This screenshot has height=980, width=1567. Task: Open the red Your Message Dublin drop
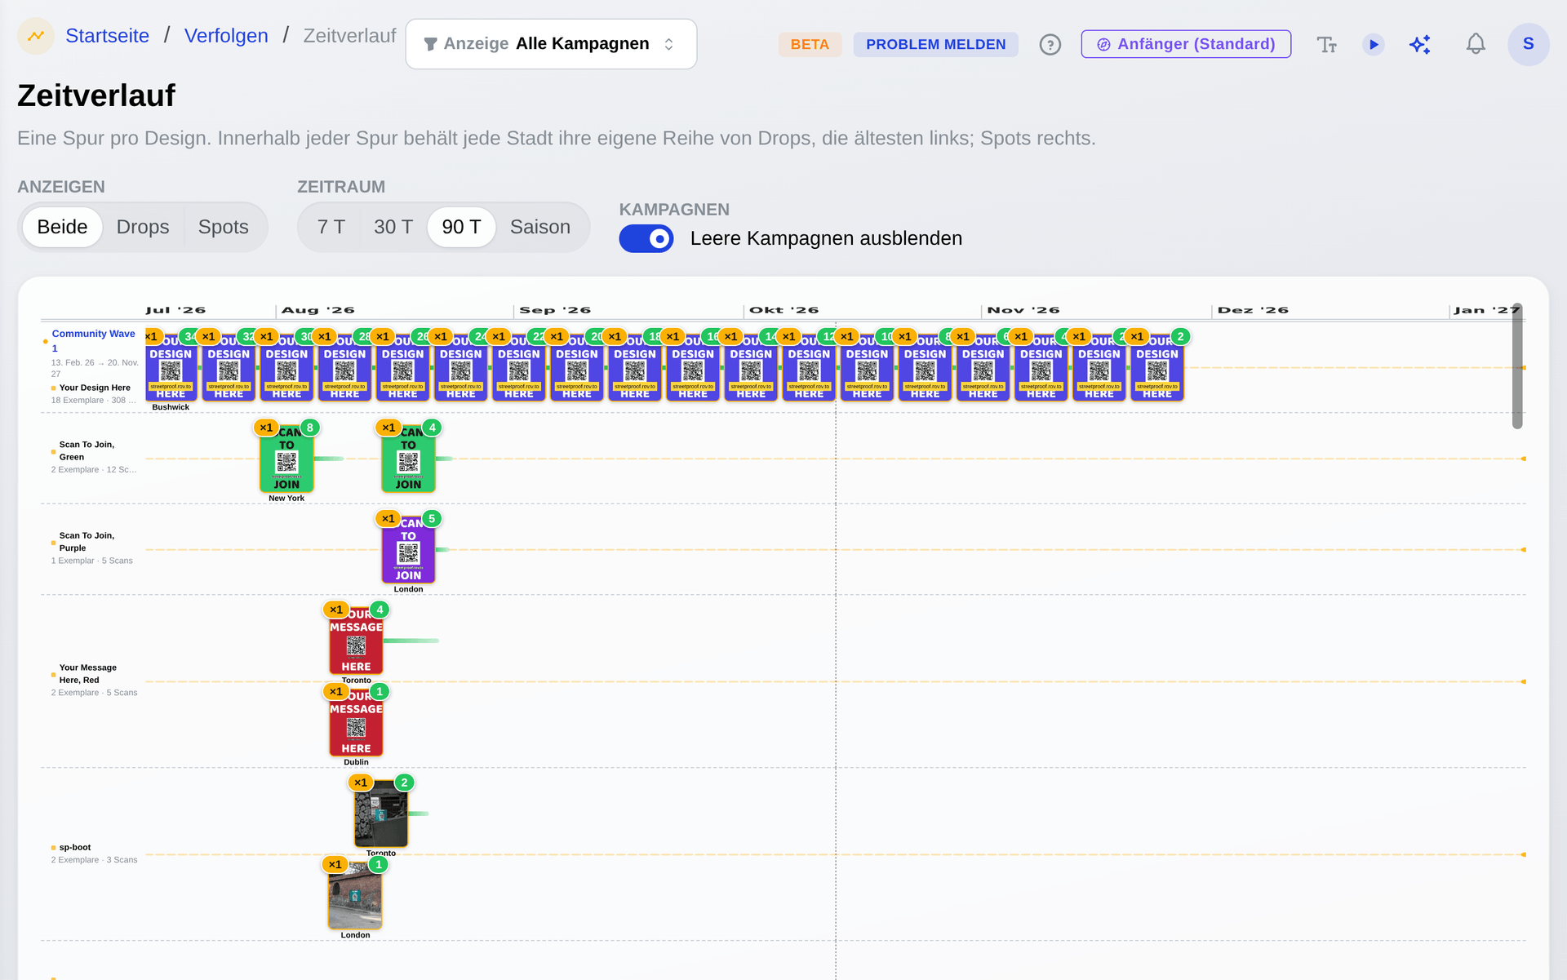pos(356,721)
